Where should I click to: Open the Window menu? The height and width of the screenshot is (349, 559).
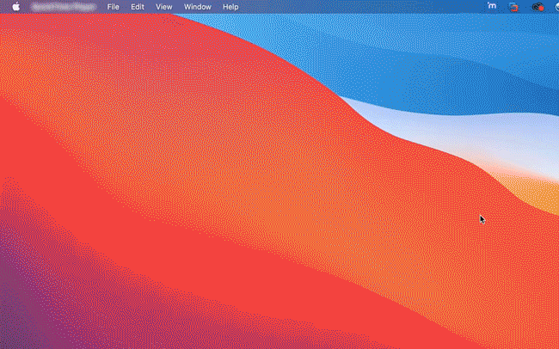click(197, 7)
